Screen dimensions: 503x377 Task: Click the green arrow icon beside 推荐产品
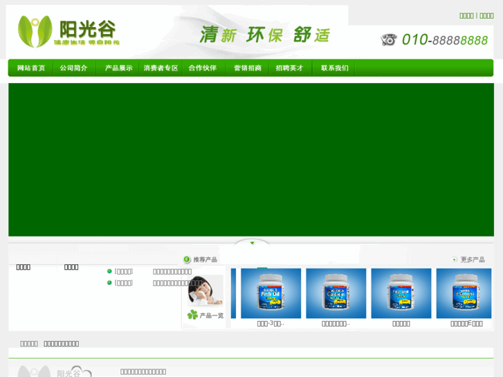point(187,259)
